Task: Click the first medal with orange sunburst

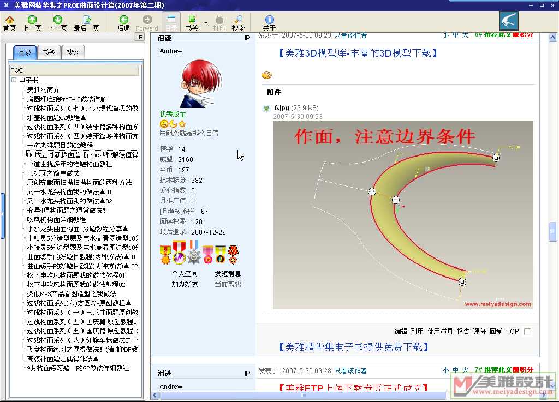Action: point(165,255)
